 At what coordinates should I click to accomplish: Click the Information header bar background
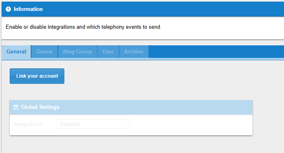tap(163, 9)
